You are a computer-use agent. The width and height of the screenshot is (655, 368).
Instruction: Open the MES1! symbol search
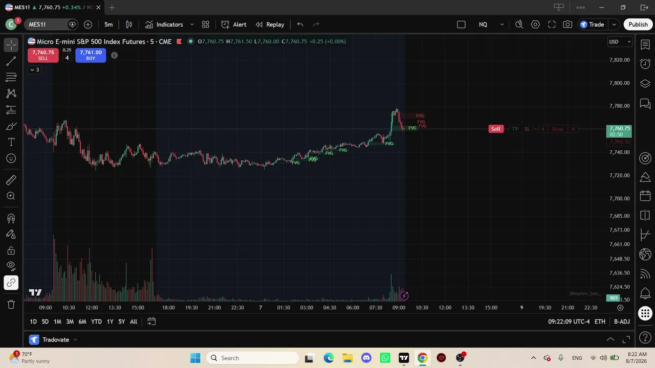[45, 25]
